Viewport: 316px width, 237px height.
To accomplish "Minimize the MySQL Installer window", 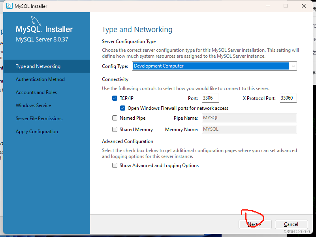I will 268,6.
